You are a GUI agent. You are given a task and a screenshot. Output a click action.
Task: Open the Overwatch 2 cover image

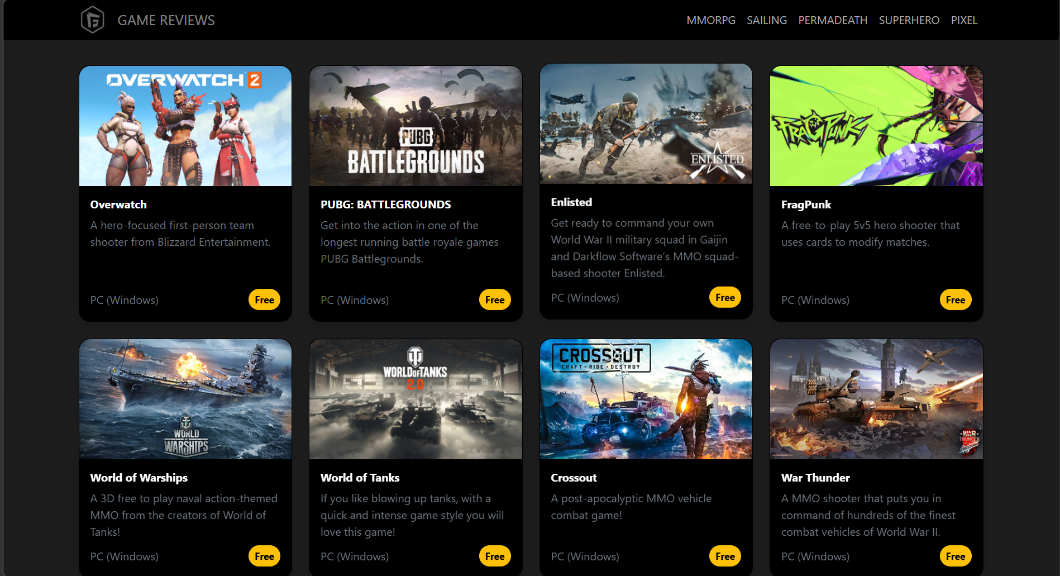185,126
